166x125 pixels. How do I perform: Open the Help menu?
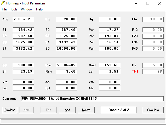point(39,9)
